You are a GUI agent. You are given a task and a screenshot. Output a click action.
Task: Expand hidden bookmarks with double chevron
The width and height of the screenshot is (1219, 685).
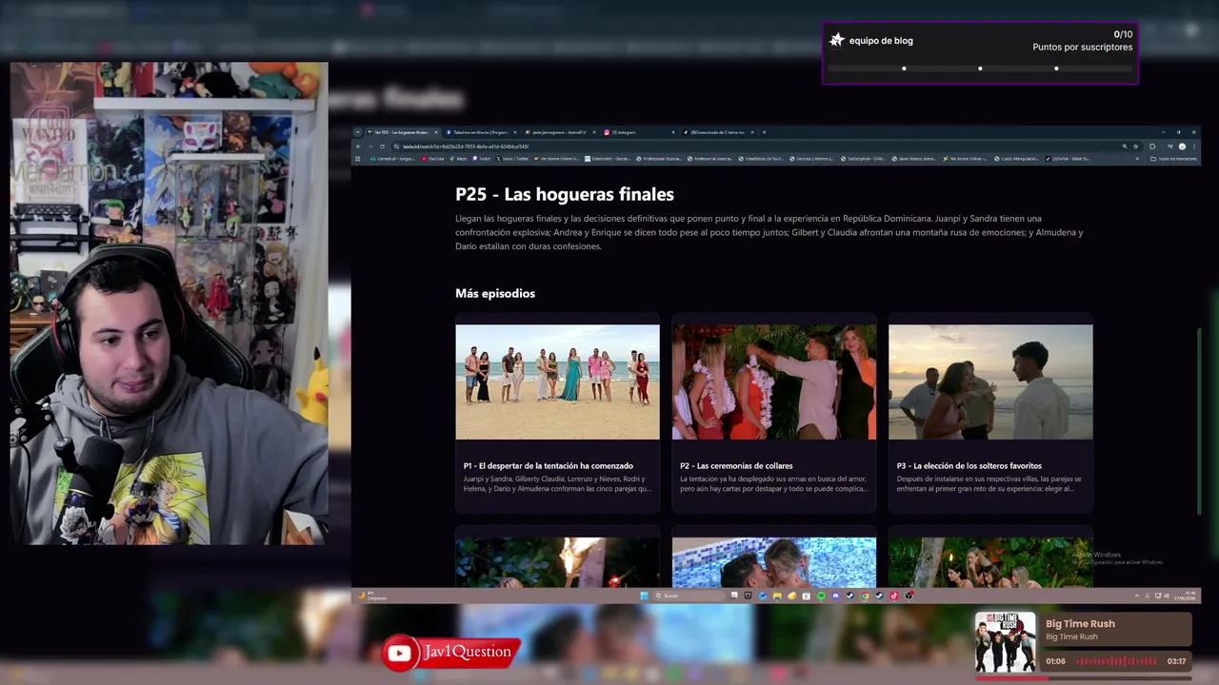tap(1137, 159)
